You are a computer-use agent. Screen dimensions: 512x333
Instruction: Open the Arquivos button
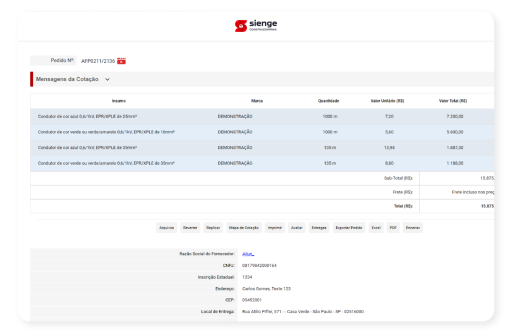coord(166,228)
